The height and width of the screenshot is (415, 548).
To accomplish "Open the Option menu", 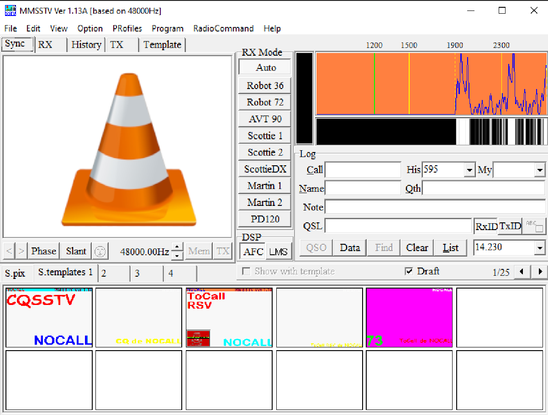I will point(90,28).
